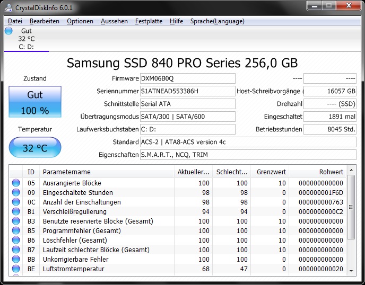Select the Löschfehler (Gesamt) row text
The image size is (365, 285).
click(x=75, y=240)
